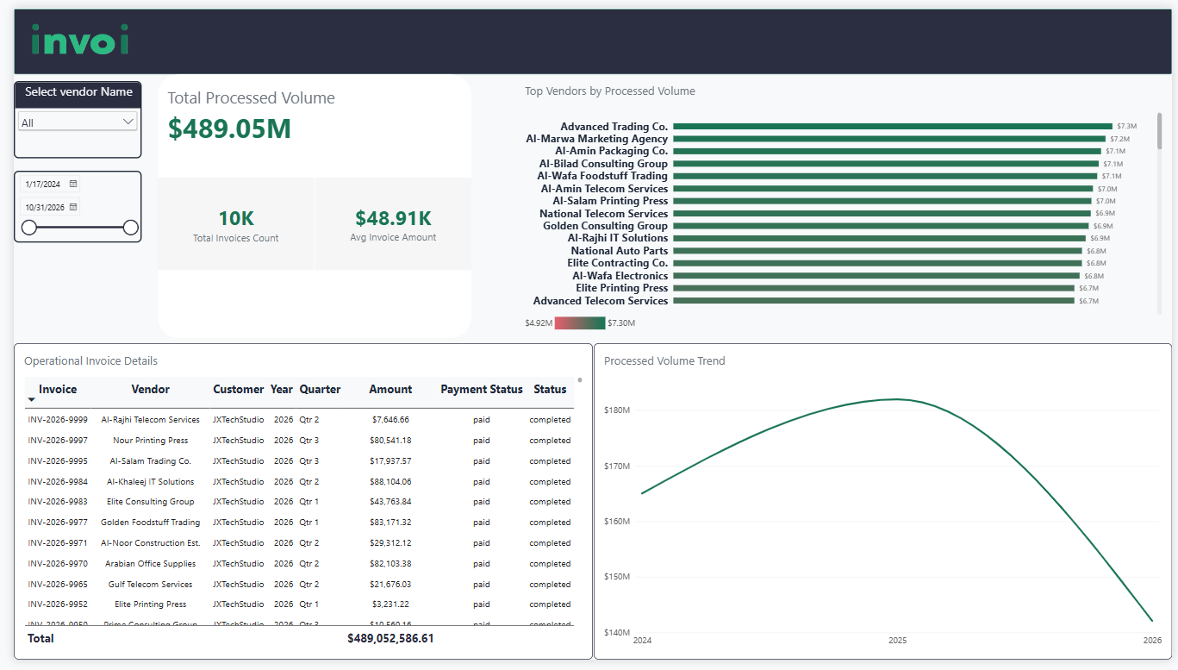Click vendor cell Al-Khaleej IT Solutions
Image resolution: width=1178 pixels, height=670 pixels.
pyautogui.click(x=151, y=482)
